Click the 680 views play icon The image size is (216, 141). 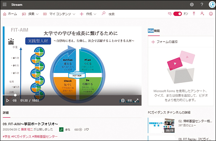click(81, 130)
